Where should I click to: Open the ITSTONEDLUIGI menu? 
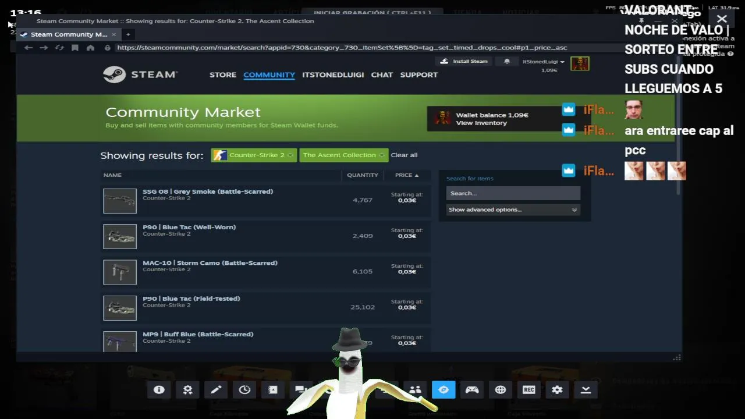(x=333, y=75)
